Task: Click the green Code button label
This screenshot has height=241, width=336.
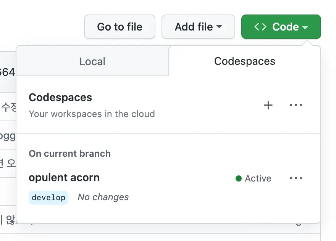Action: 285,27
